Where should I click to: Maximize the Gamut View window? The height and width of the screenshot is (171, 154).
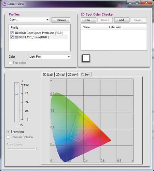pyautogui.click(x=137, y=3)
